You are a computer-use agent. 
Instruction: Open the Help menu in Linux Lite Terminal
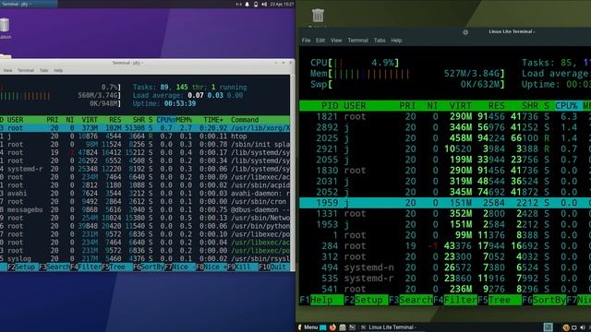[x=396, y=41]
